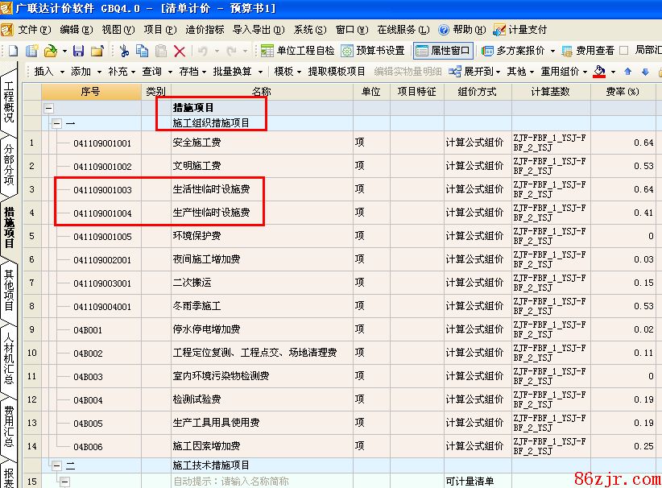
Task: Collapse the top-level 措施项目 tree node
Action: pos(49,107)
